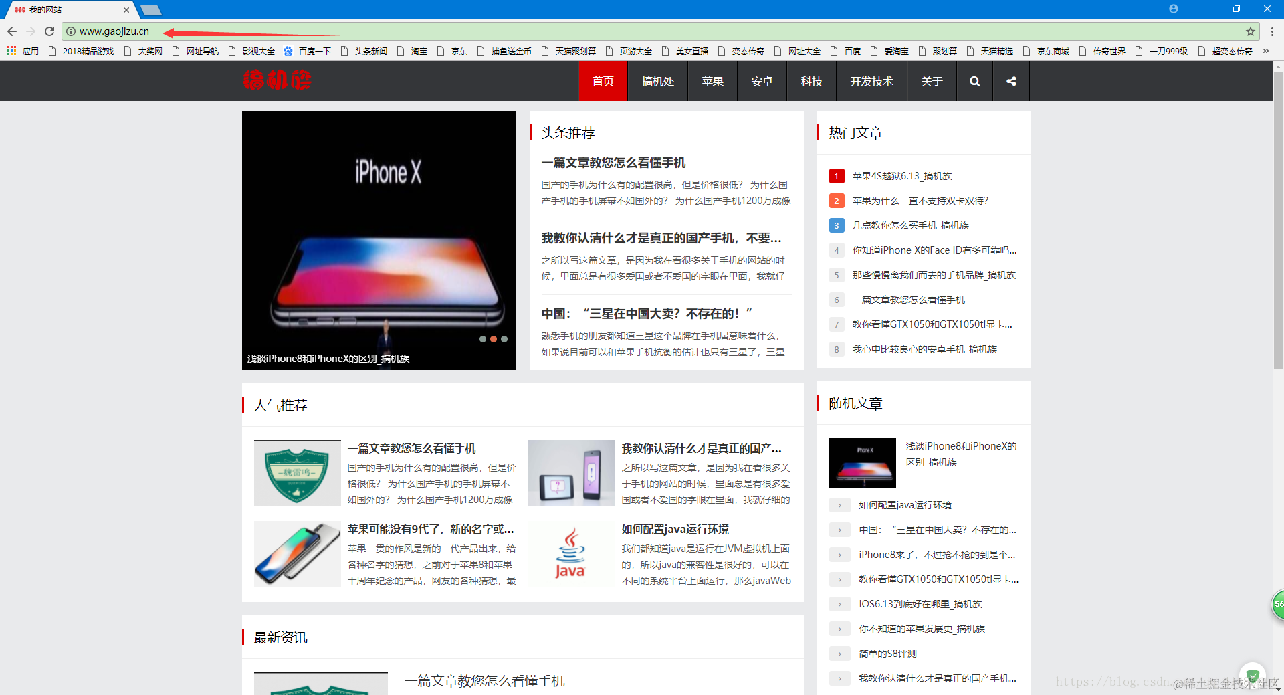Screen dimensions: 1284x695
Task: Open the 天猫聚划算 bookmark
Action: [568, 51]
